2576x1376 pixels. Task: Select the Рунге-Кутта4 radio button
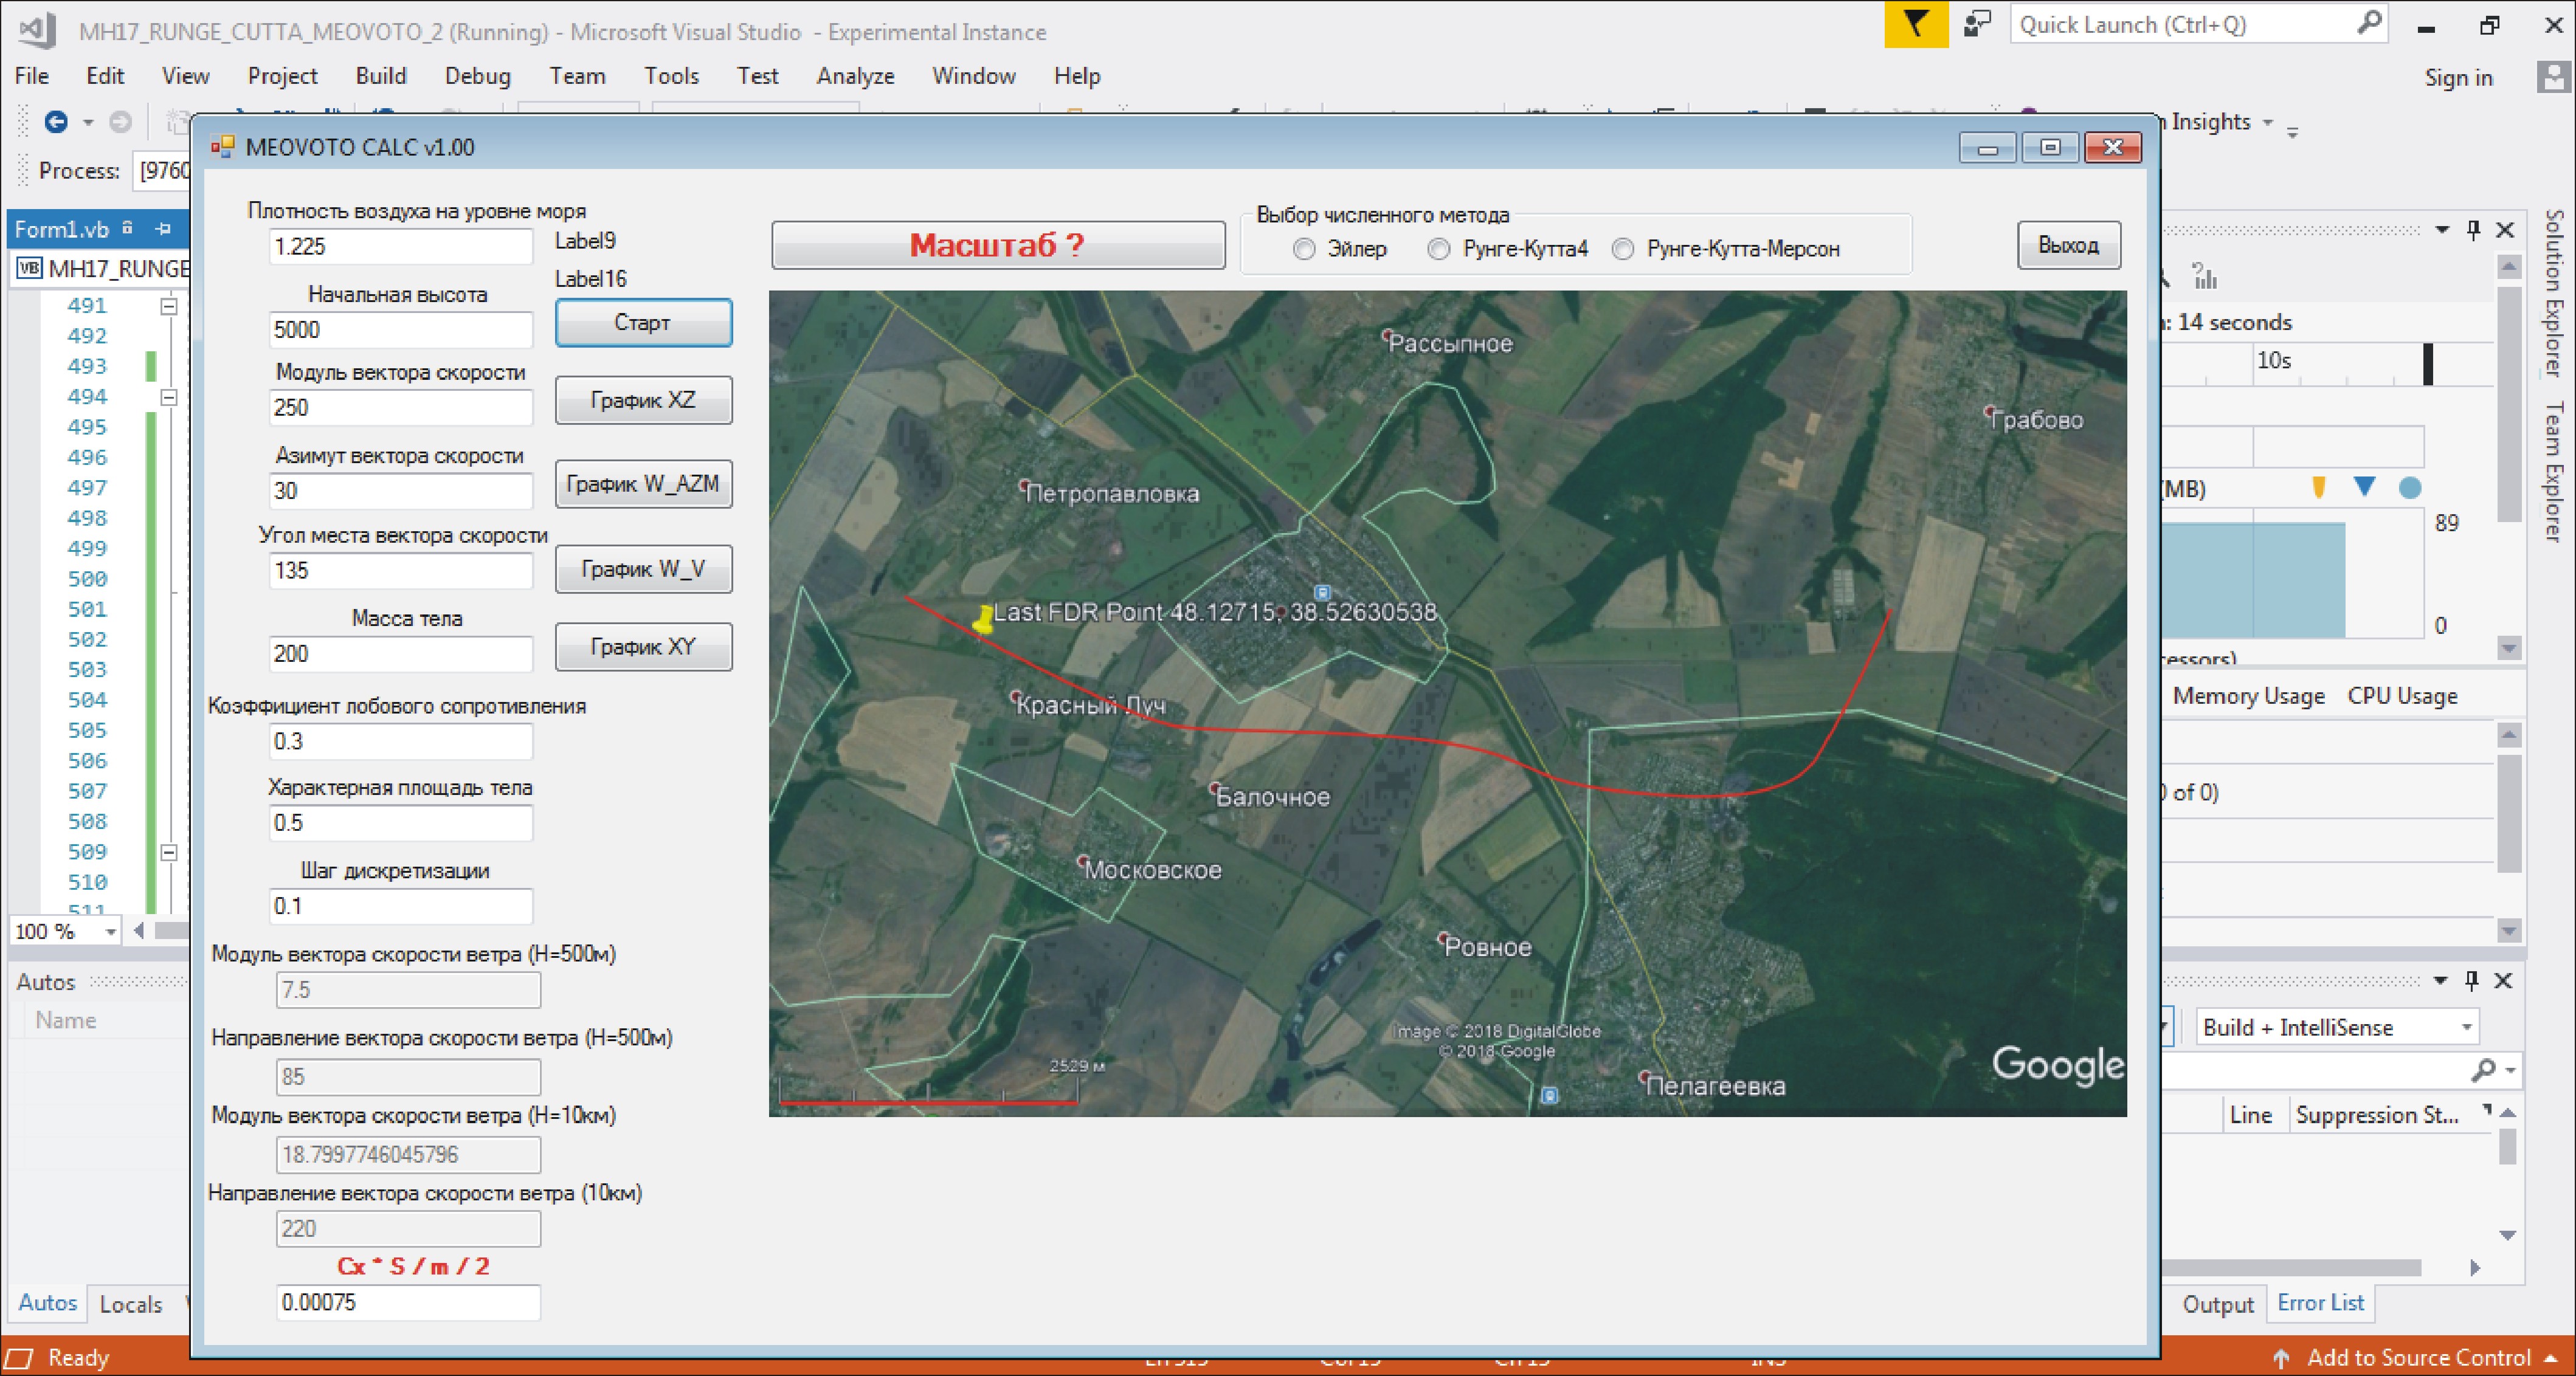[1438, 249]
